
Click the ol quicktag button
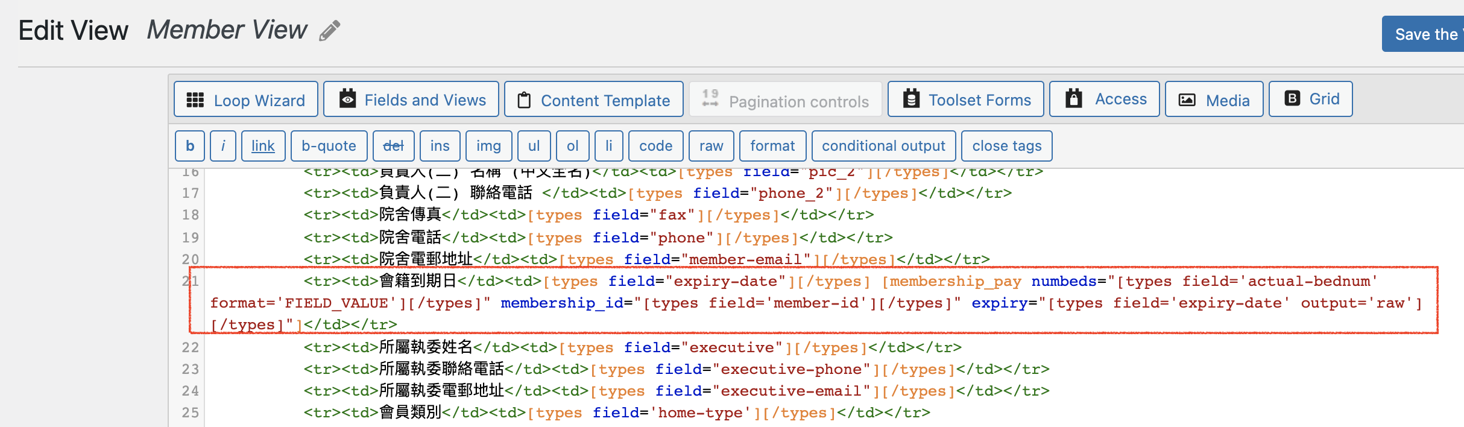tap(573, 146)
